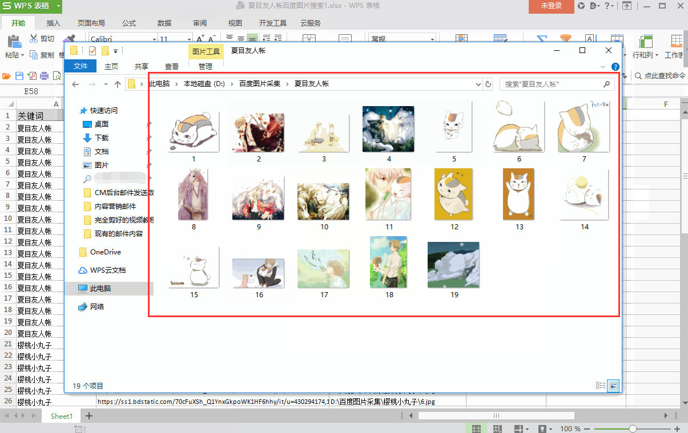Select WPS云文档 in Explorer sidebar

tap(108, 270)
